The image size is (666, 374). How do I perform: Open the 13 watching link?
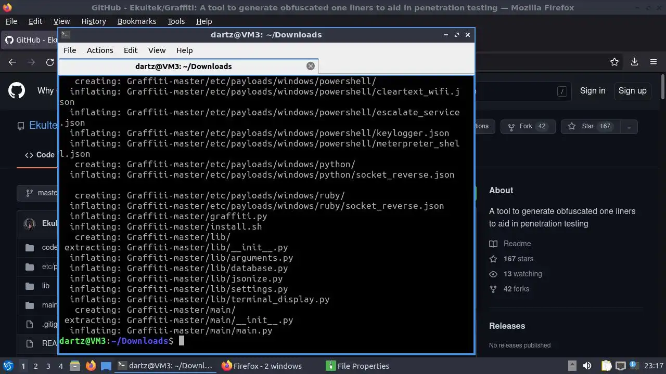pos(515,274)
